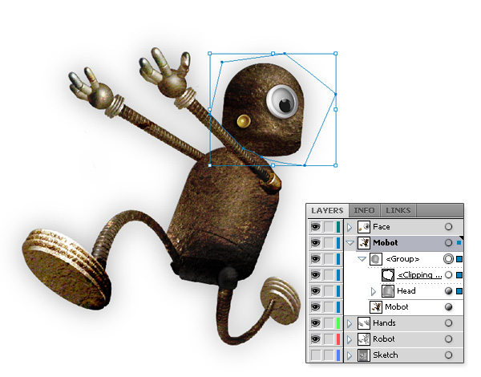This screenshot has height=377, width=481.
Task: Click the target circle of Hands layer
Action: click(x=448, y=323)
